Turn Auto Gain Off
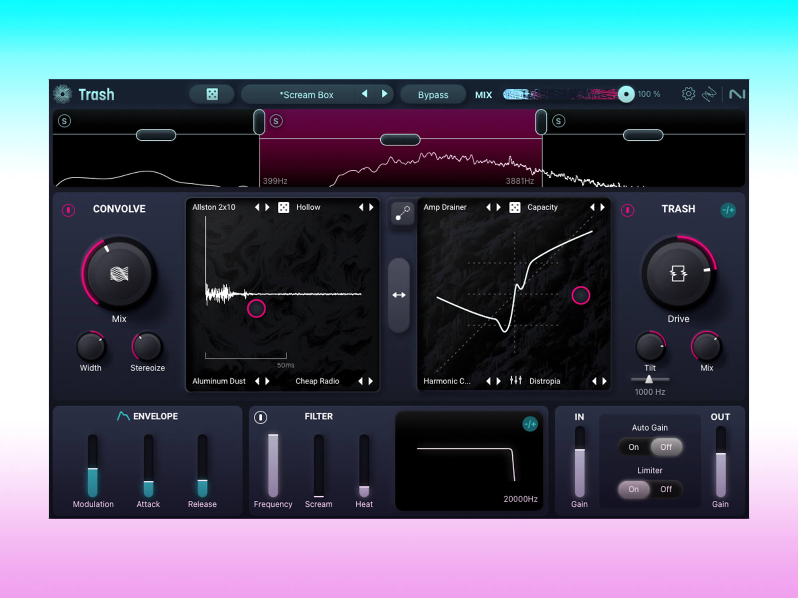The height and width of the screenshot is (598, 798). [666, 447]
